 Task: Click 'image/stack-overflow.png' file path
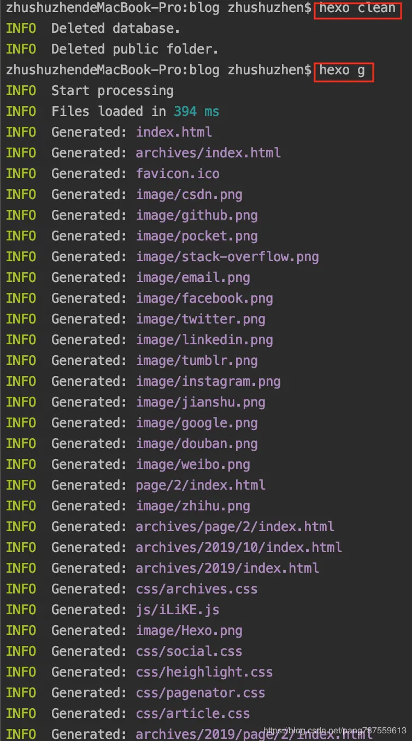(x=227, y=257)
